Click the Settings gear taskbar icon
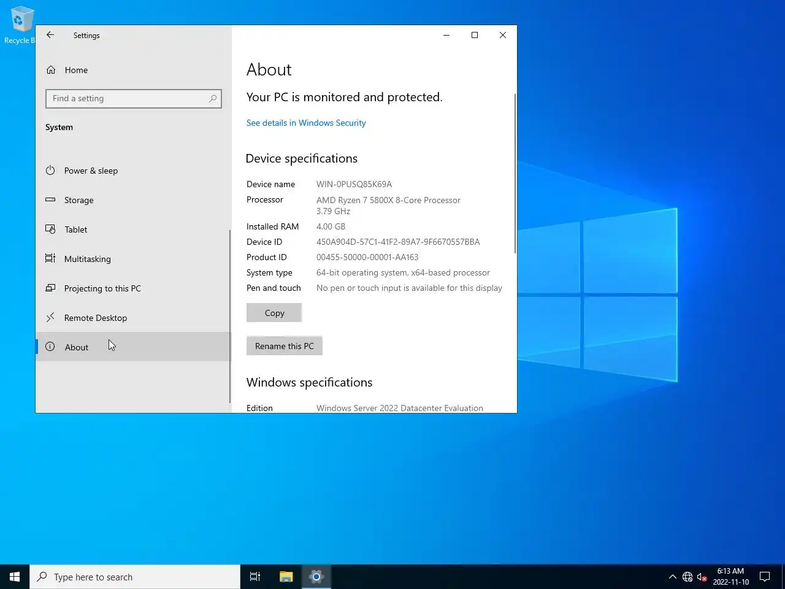Screen dimensions: 785x589 (x=316, y=577)
